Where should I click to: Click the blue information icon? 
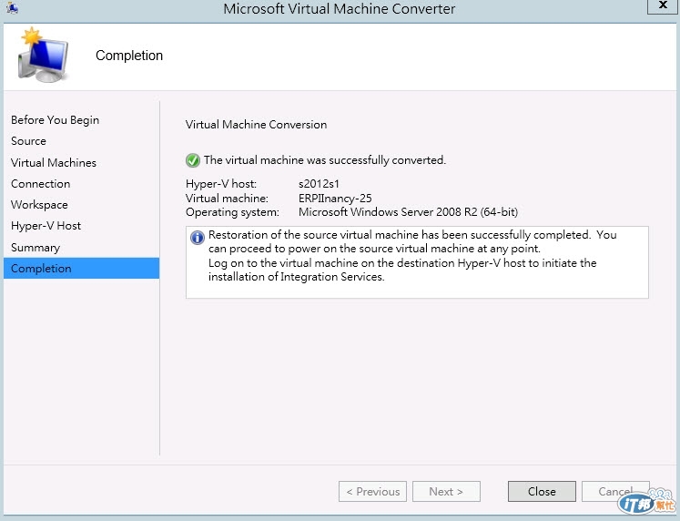pos(198,238)
